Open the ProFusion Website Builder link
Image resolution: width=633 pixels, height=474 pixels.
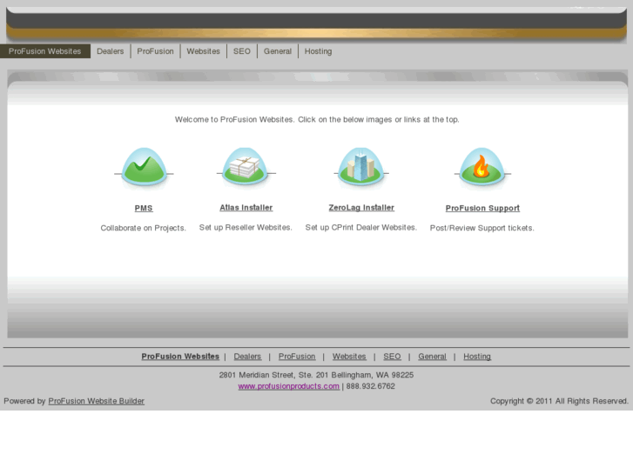pos(96,401)
